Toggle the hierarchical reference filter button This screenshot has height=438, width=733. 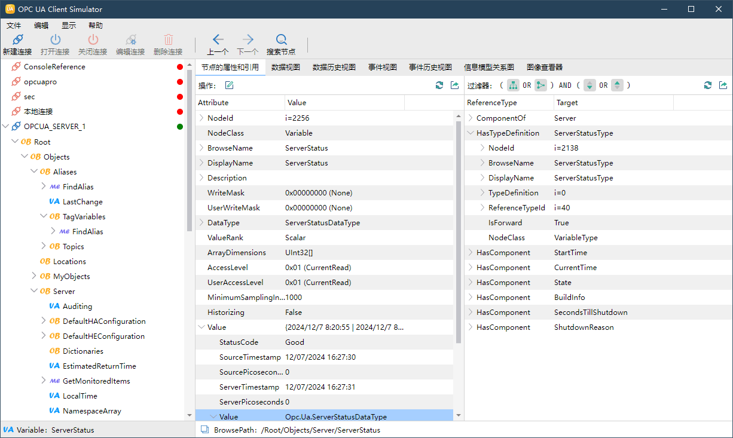pyautogui.click(x=513, y=85)
